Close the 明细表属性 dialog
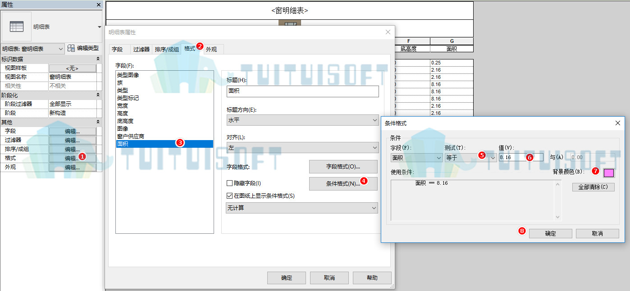The image size is (630, 291). (388, 32)
